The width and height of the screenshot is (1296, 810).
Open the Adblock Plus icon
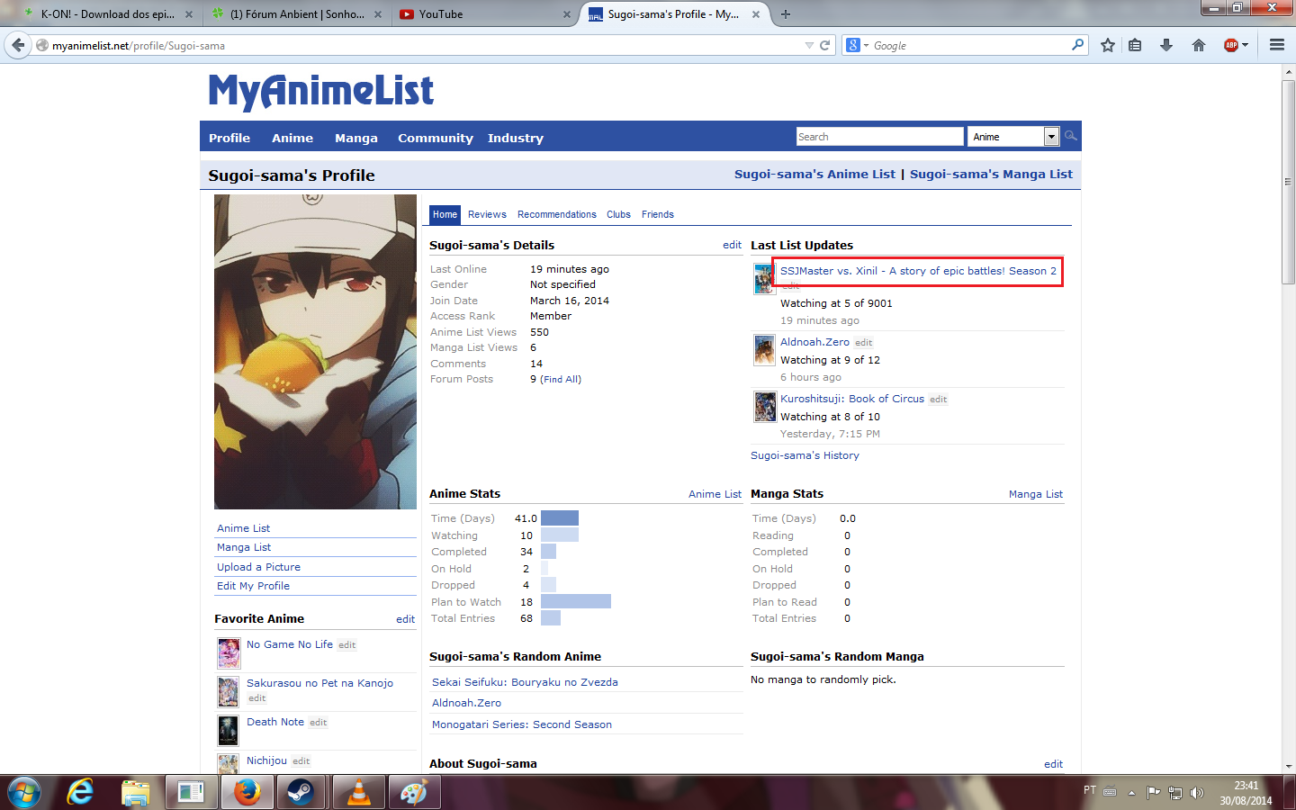pyautogui.click(x=1231, y=45)
